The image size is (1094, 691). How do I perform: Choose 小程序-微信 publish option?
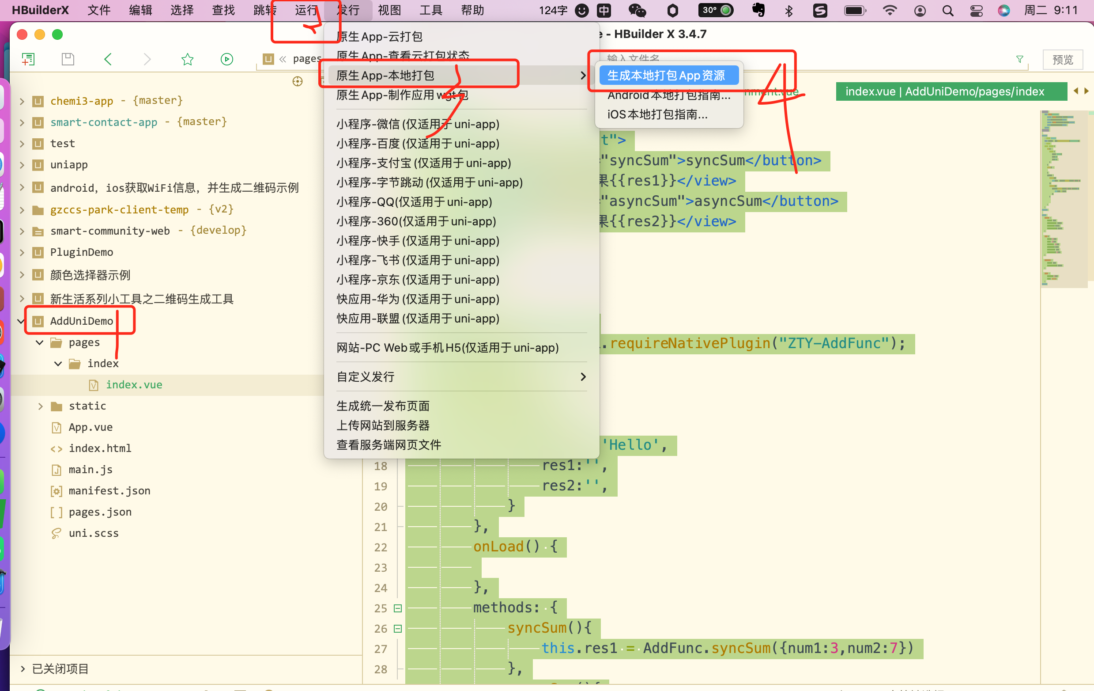461,124
